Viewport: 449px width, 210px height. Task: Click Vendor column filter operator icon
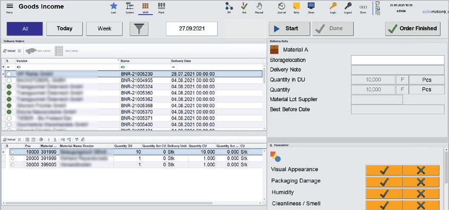click(19, 67)
